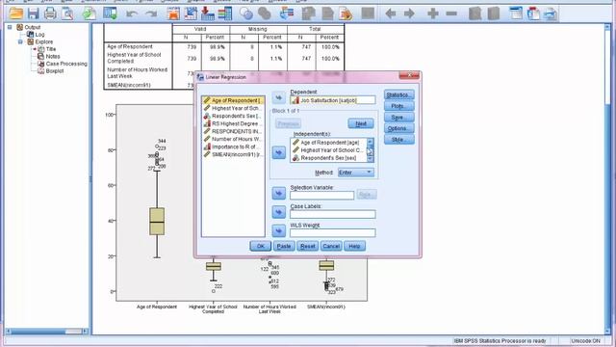Click the Demote right-arrow outline icon
The image size is (616, 347).
tap(409, 14)
